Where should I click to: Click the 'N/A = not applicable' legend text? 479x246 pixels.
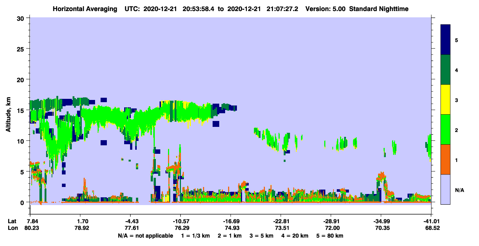(x=145, y=236)
